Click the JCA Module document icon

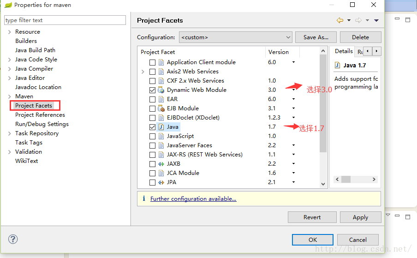point(161,173)
